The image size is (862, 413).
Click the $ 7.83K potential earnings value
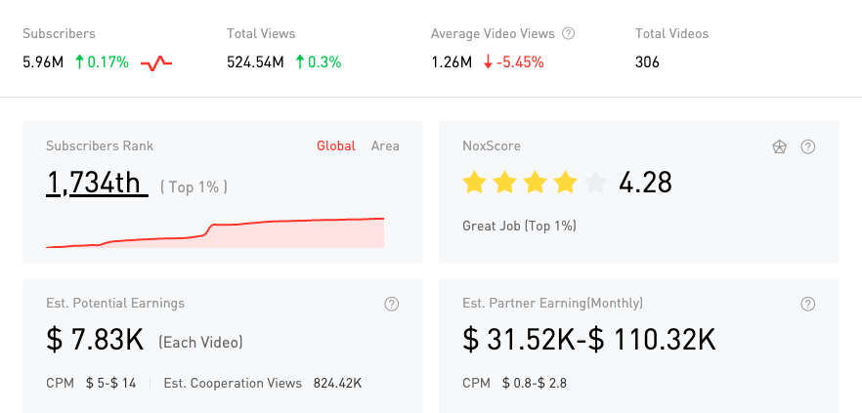[96, 340]
